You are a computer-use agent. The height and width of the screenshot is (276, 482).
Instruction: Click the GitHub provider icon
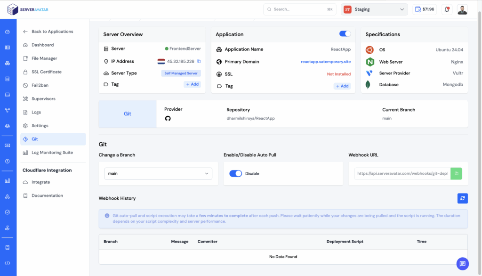point(168,119)
